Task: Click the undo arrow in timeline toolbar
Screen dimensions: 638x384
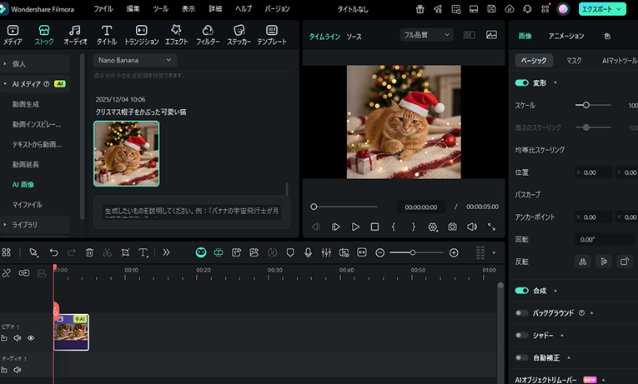Action: click(x=53, y=252)
